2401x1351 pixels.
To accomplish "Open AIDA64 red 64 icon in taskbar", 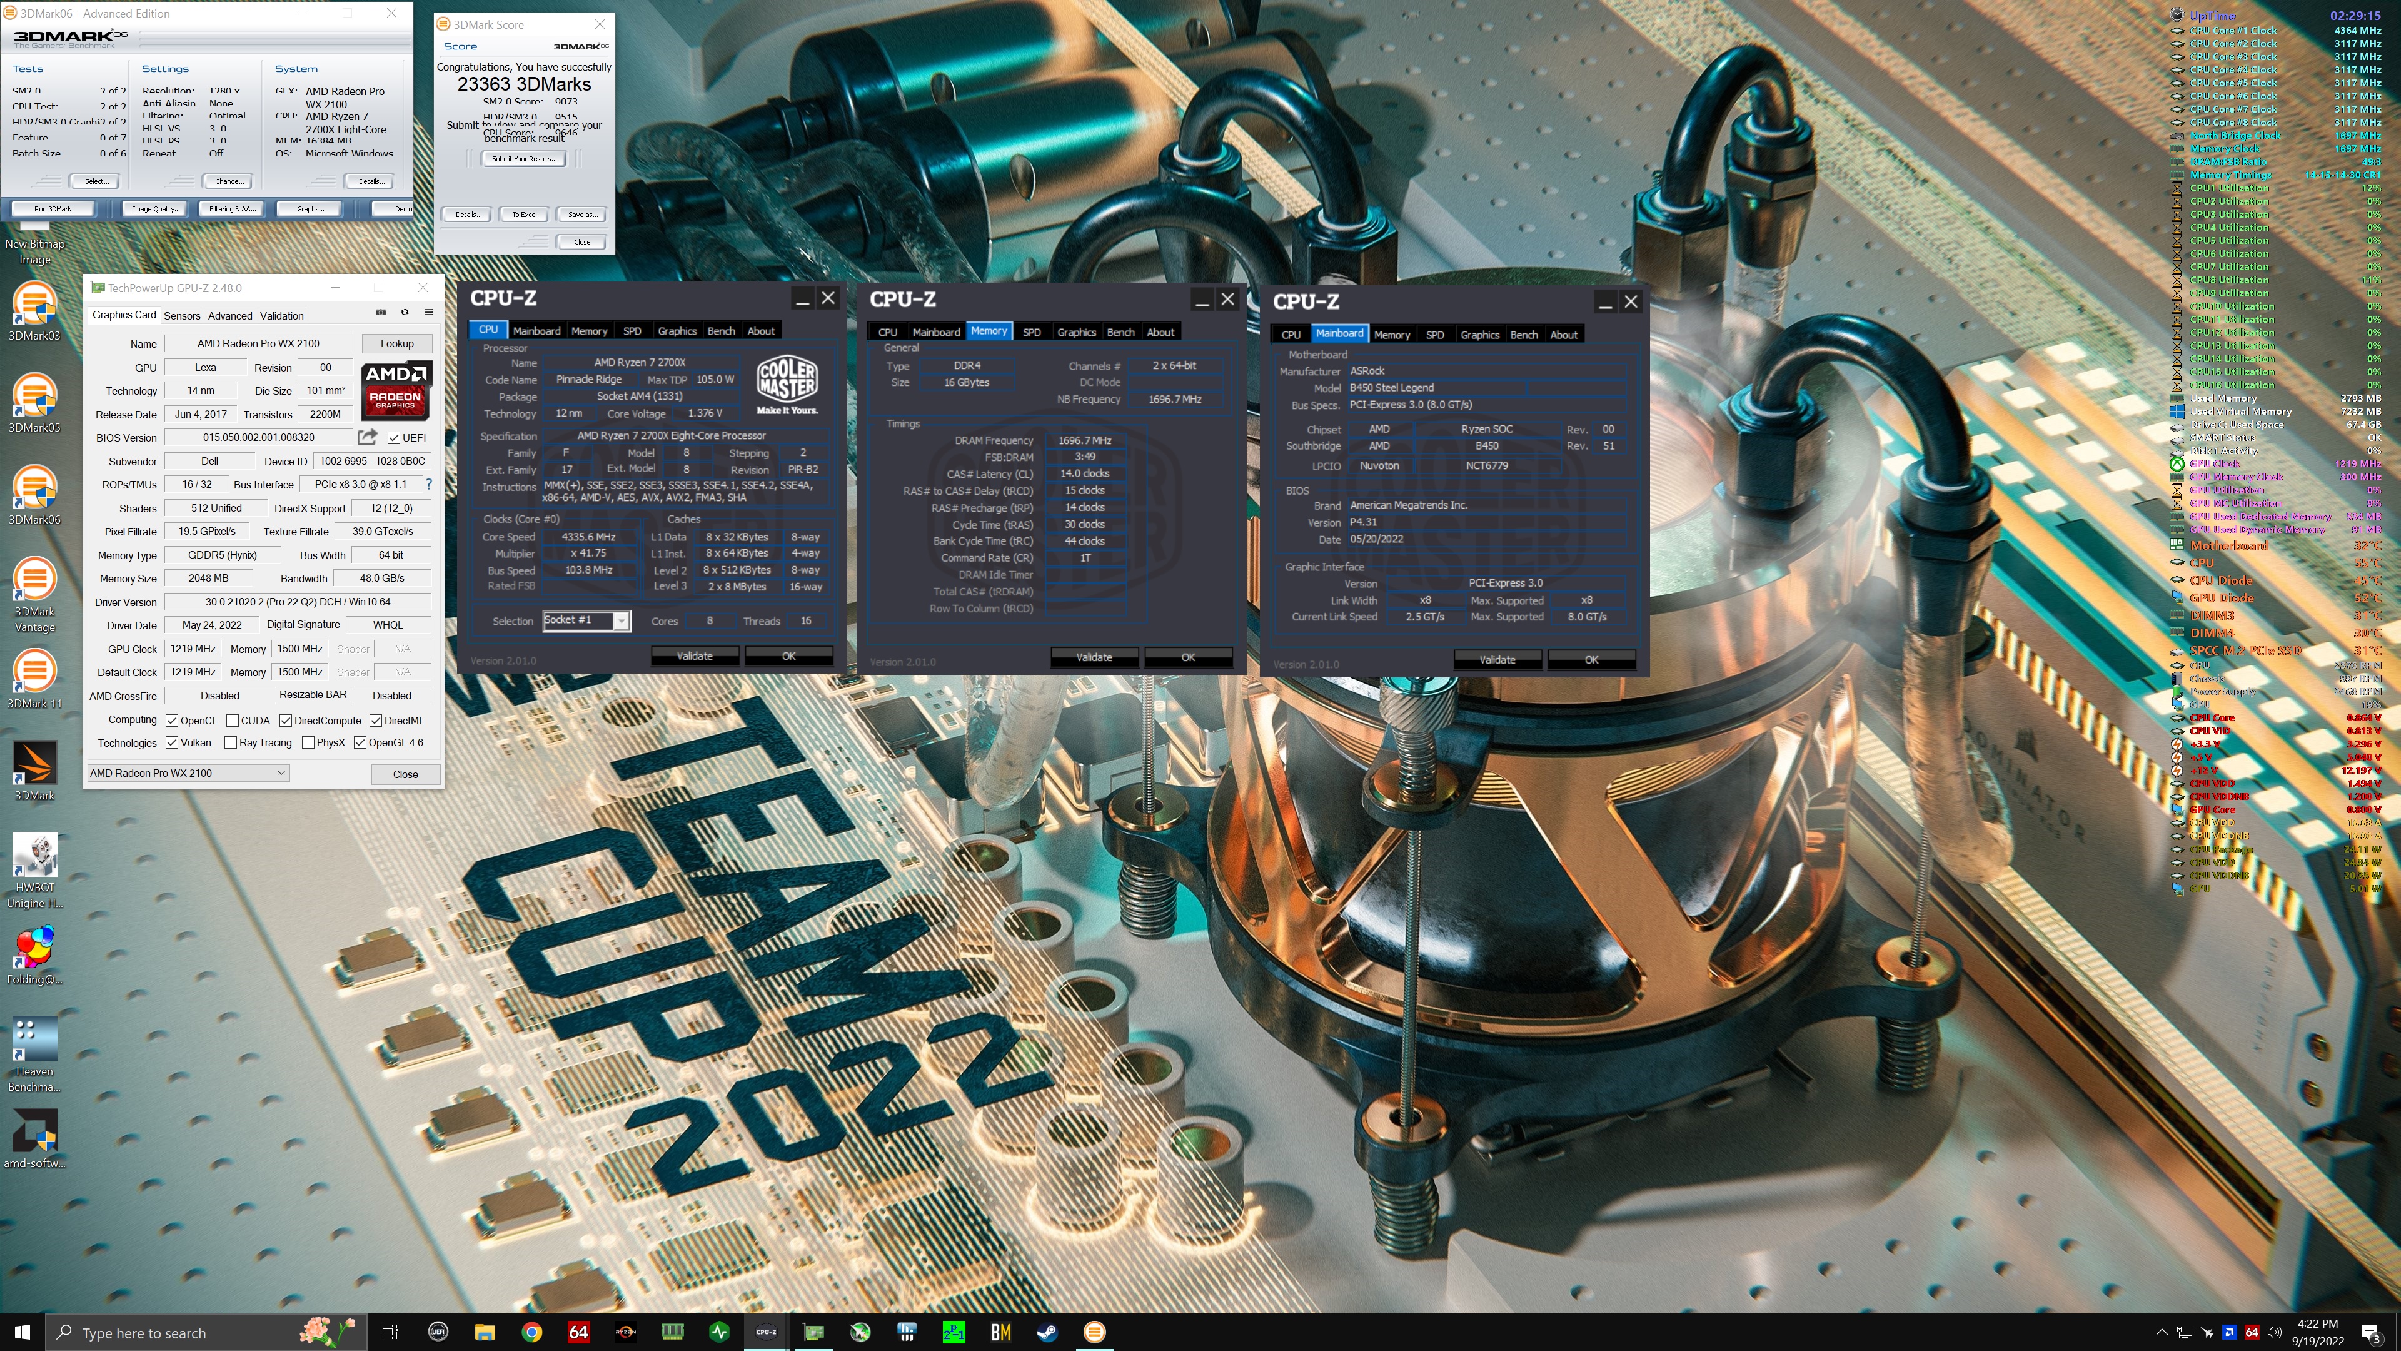I will click(579, 1332).
